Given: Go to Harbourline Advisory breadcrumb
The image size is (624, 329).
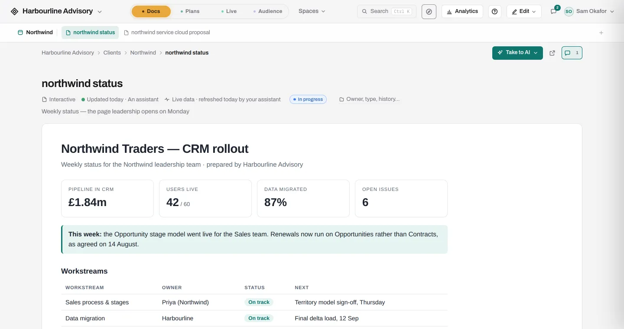Looking at the screenshot, I should [x=68, y=53].
